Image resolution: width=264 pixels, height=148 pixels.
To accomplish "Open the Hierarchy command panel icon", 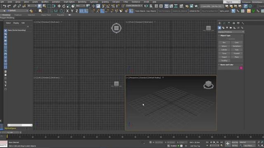I will point(229,23).
